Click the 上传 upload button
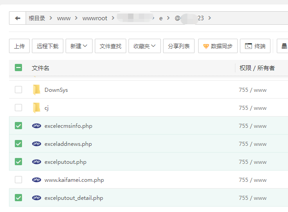 pos(19,46)
